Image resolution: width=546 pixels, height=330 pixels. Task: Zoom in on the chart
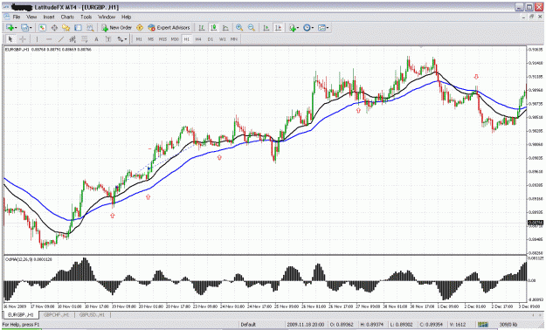[239, 28]
